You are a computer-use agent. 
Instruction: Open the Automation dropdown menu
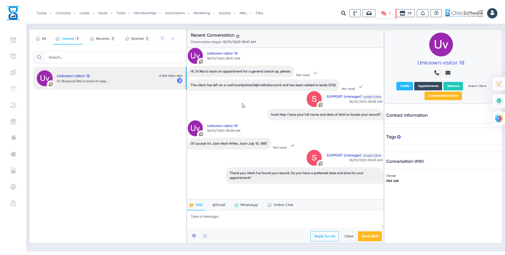177,13
